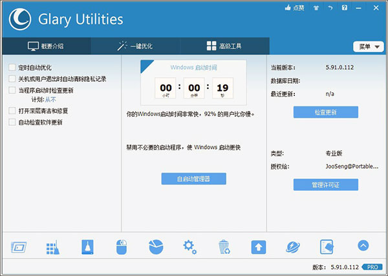Enable the 定时自动优化 checkbox

click(x=13, y=67)
